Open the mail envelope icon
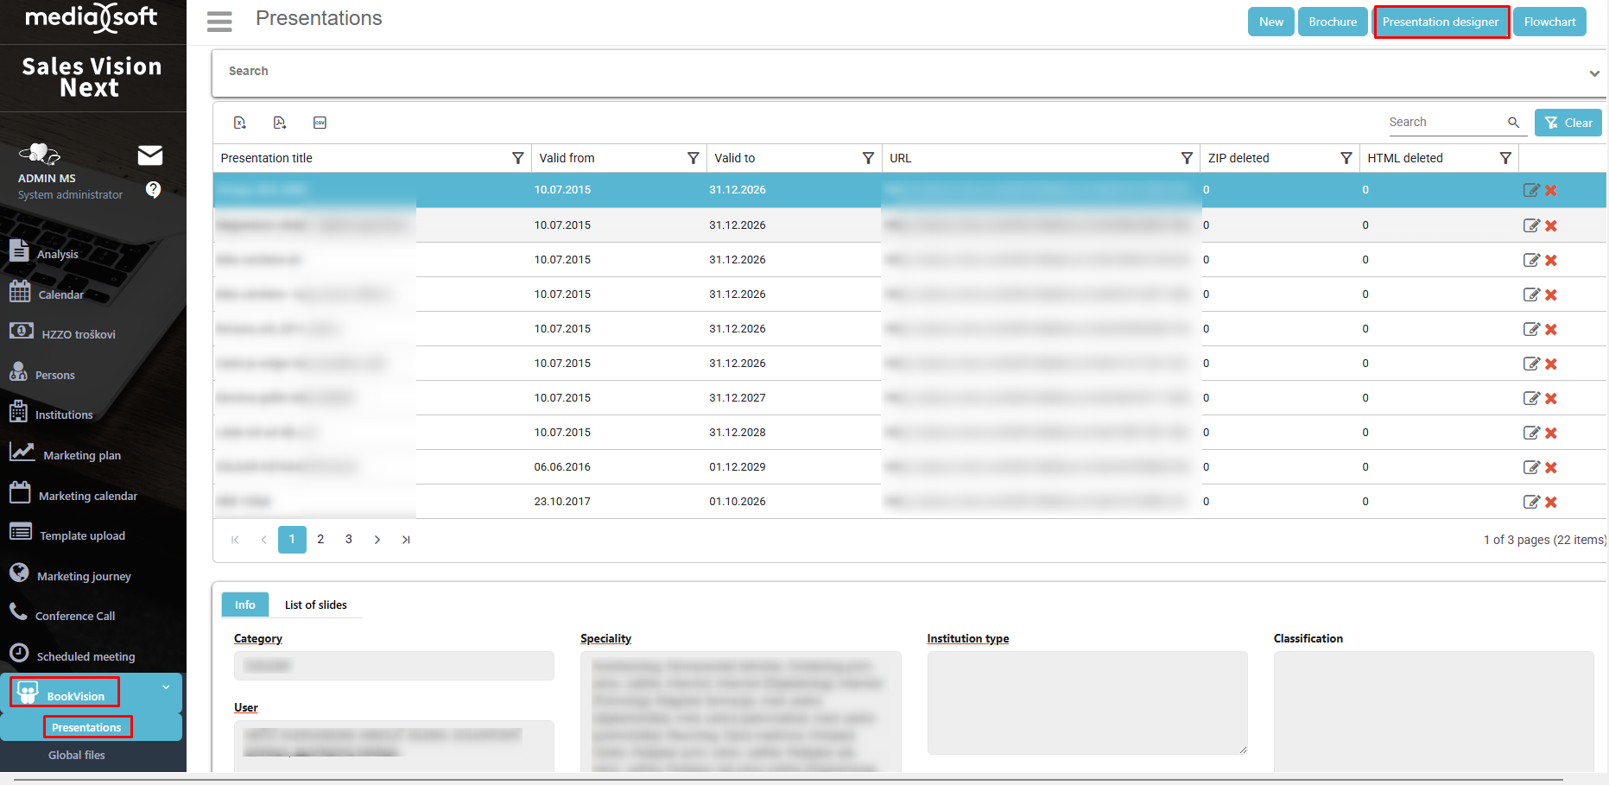 tap(150, 155)
